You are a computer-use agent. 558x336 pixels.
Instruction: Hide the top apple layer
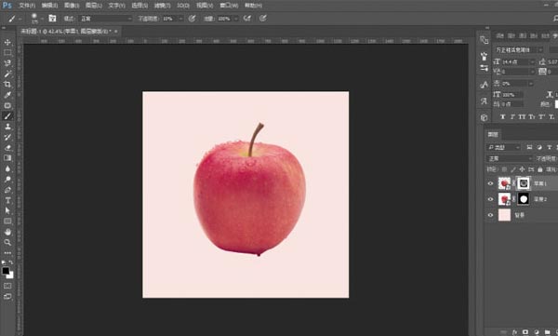(x=490, y=183)
